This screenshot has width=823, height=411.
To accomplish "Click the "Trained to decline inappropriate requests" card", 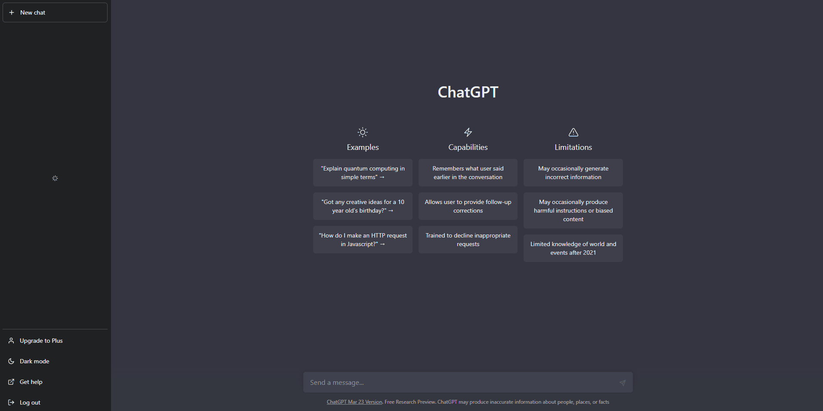I will [468, 240].
